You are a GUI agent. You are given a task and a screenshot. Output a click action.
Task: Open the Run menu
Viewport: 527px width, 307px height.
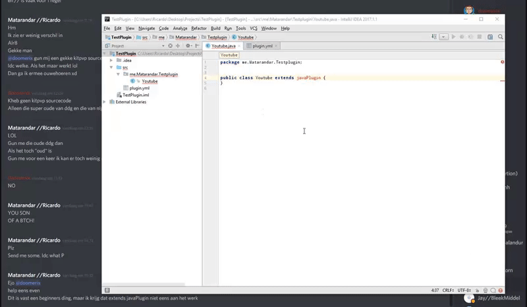(x=228, y=28)
